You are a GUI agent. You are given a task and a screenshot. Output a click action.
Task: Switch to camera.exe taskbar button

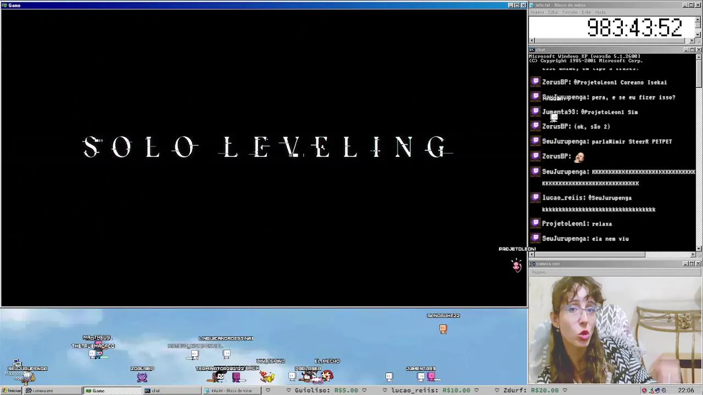pos(53,391)
